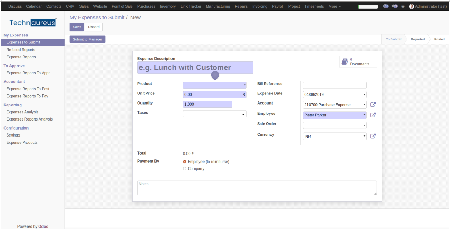Open Refused Reports in sidebar
Screen dimensions: 450x231
pos(21,50)
